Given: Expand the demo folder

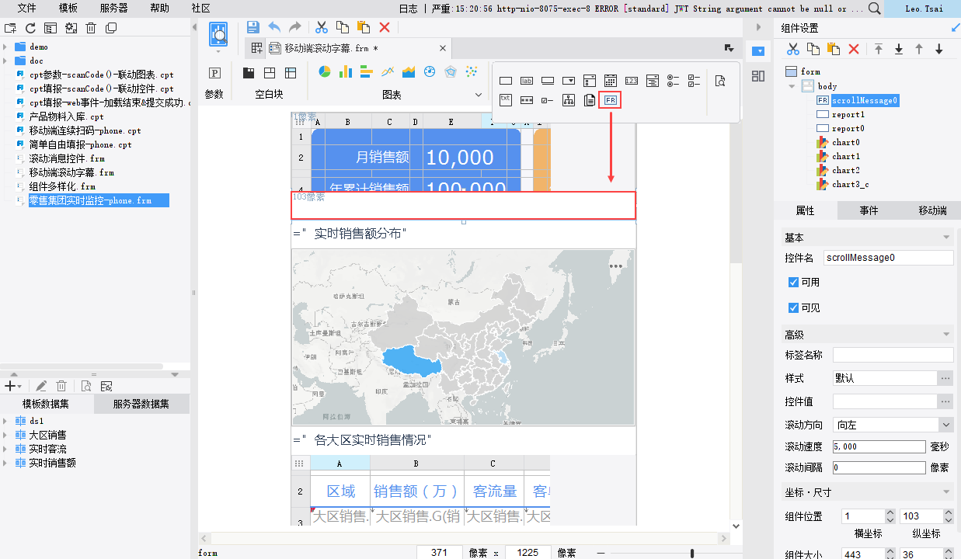Looking at the screenshot, I should click(x=5, y=47).
